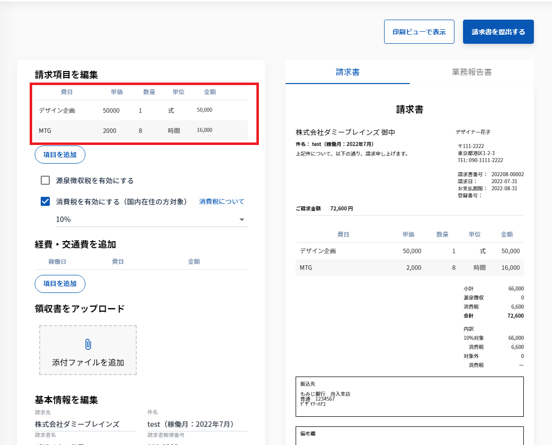This screenshot has height=445, width=552.
Task: Click the MTG quantity field showing 8
Action: (x=141, y=130)
